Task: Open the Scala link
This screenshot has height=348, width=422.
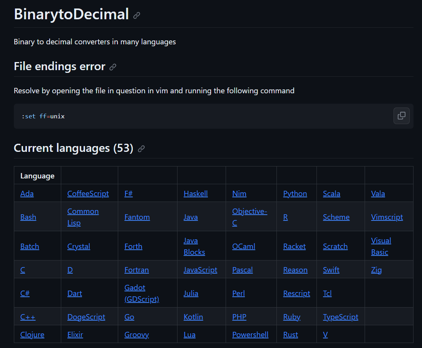Action: 332,194
